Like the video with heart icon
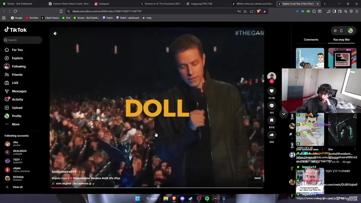 click(x=272, y=91)
